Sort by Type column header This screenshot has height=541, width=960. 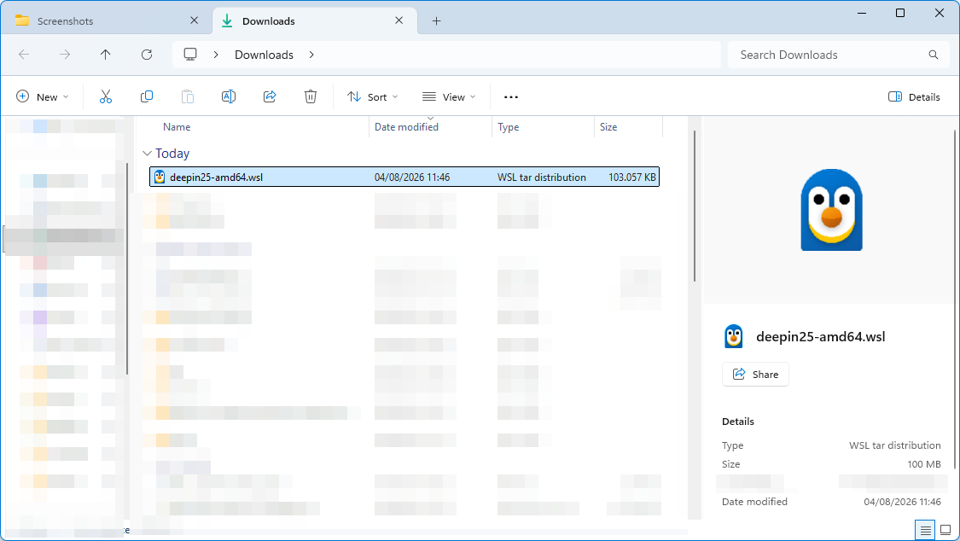pyautogui.click(x=509, y=126)
